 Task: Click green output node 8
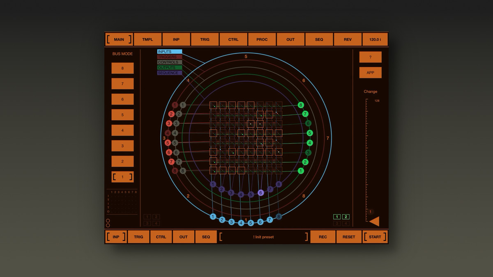(301, 105)
